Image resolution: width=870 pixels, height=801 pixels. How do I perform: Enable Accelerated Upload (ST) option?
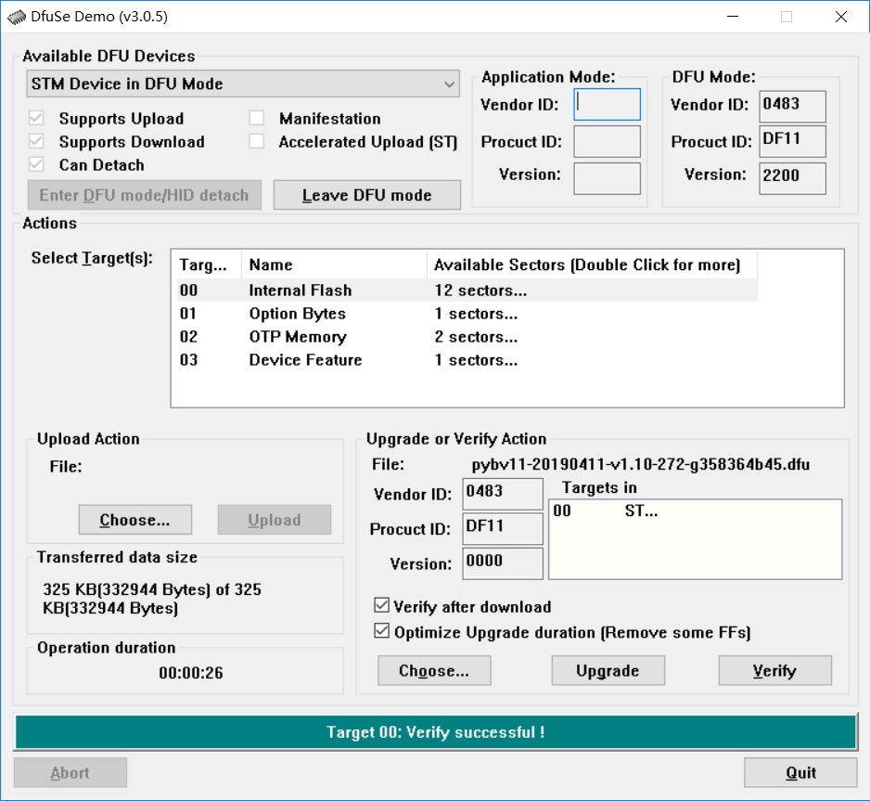pyautogui.click(x=256, y=141)
